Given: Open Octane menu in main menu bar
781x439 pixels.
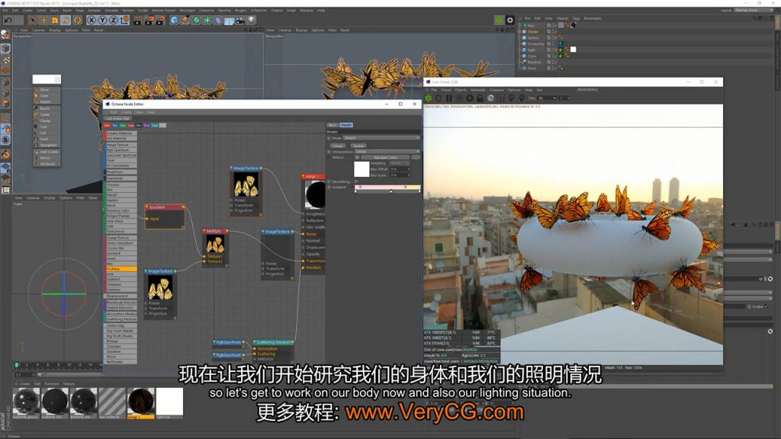Looking at the screenshot, I should pyautogui.click(x=277, y=10).
